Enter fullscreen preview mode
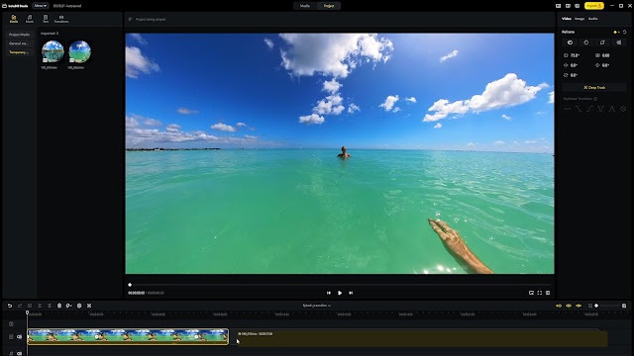The height and width of the screenshot is (356, 634). pyautogui.click(x=539, y=293)
